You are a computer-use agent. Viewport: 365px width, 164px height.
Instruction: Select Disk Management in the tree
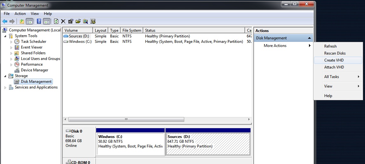pos(36,82)
